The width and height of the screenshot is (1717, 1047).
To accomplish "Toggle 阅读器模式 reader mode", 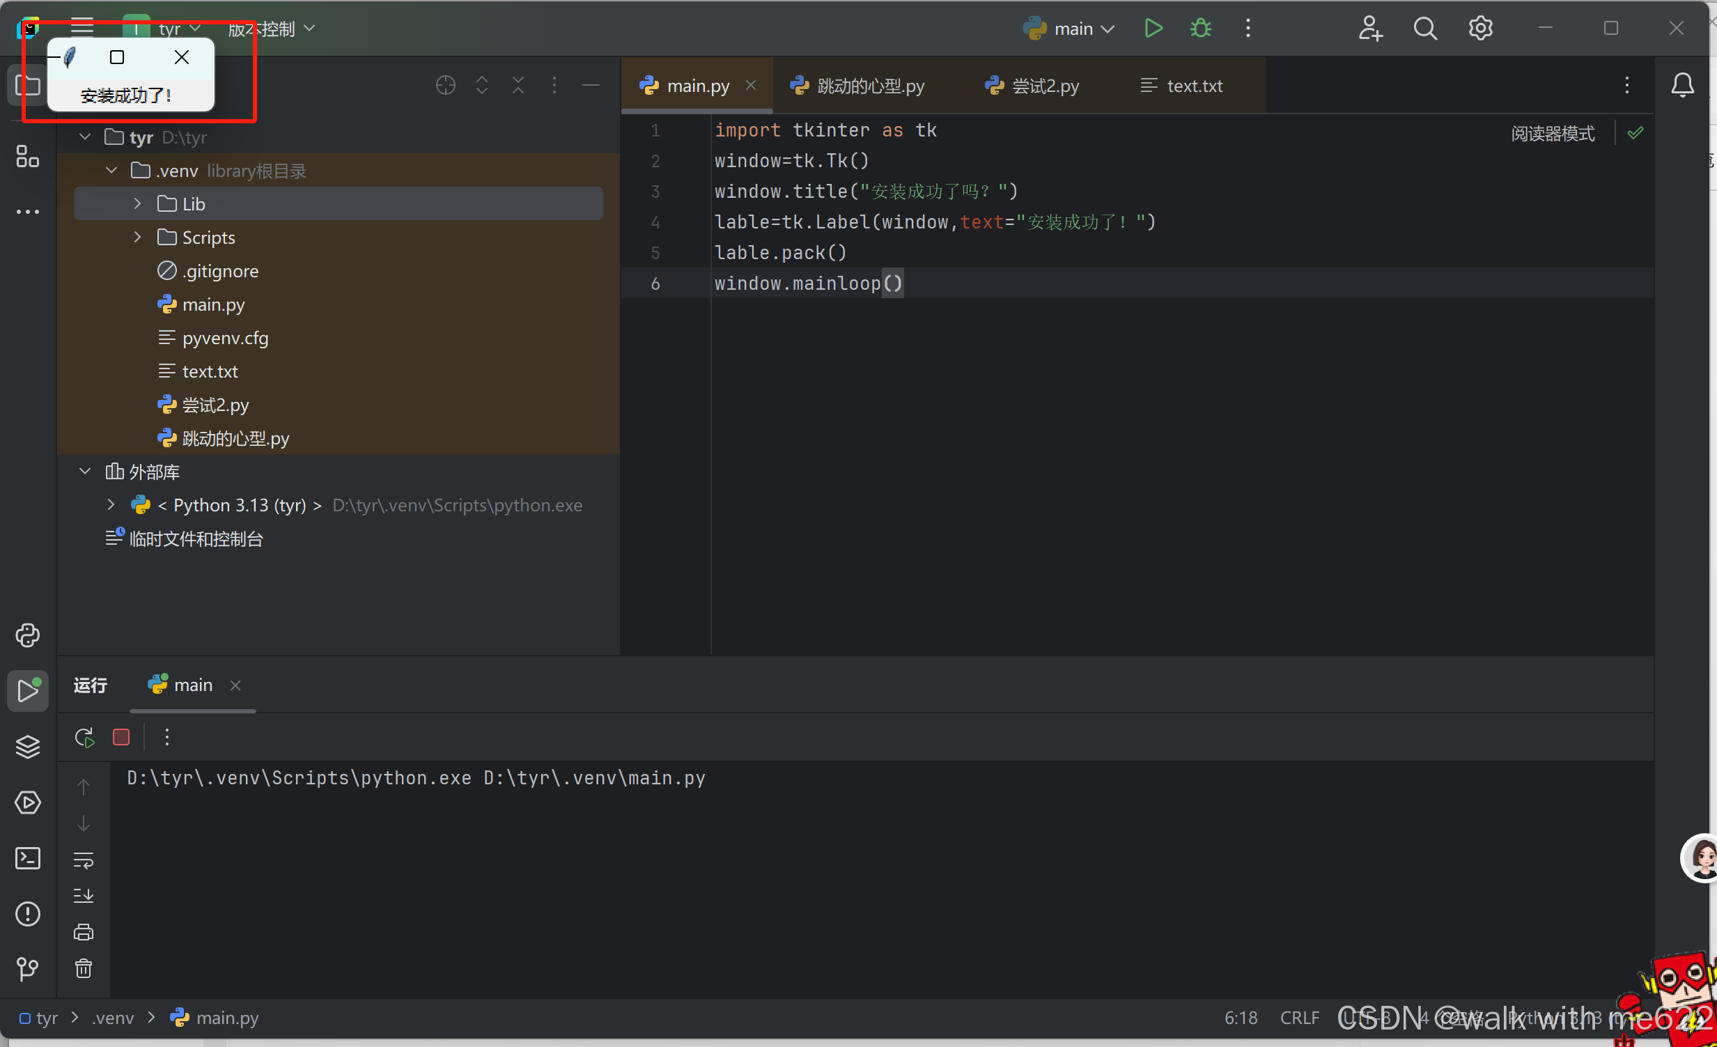I will (1553, 133).
